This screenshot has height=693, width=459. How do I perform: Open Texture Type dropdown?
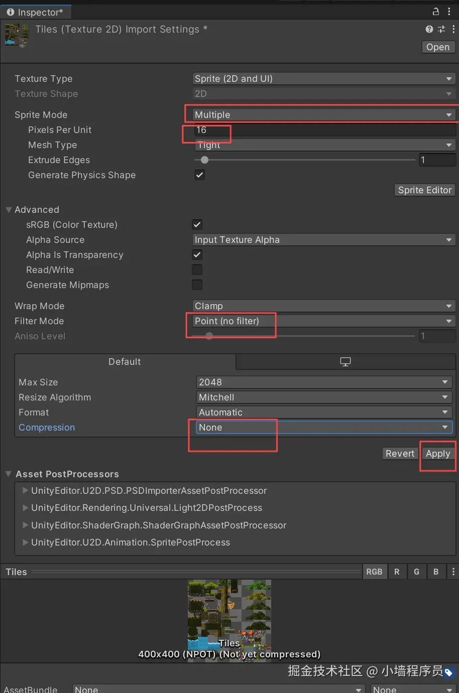pos(324,79)
